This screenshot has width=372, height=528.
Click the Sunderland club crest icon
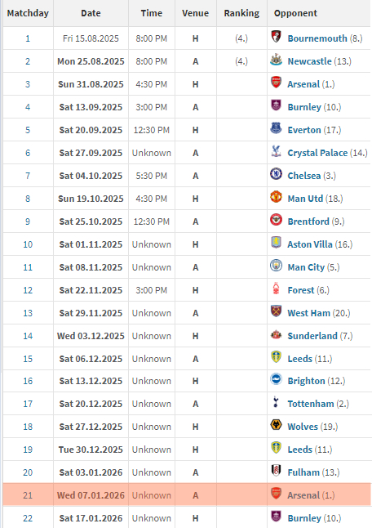point(276,334)
